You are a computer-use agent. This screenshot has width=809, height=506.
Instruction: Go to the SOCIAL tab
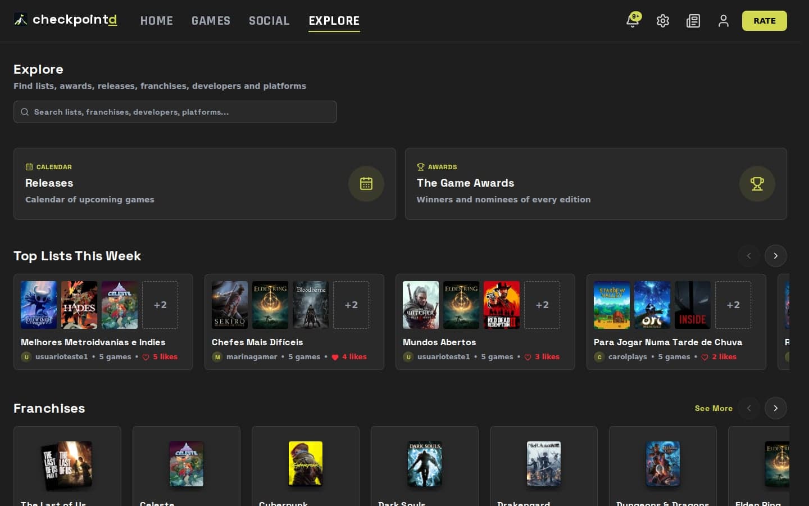coord(269,21)
